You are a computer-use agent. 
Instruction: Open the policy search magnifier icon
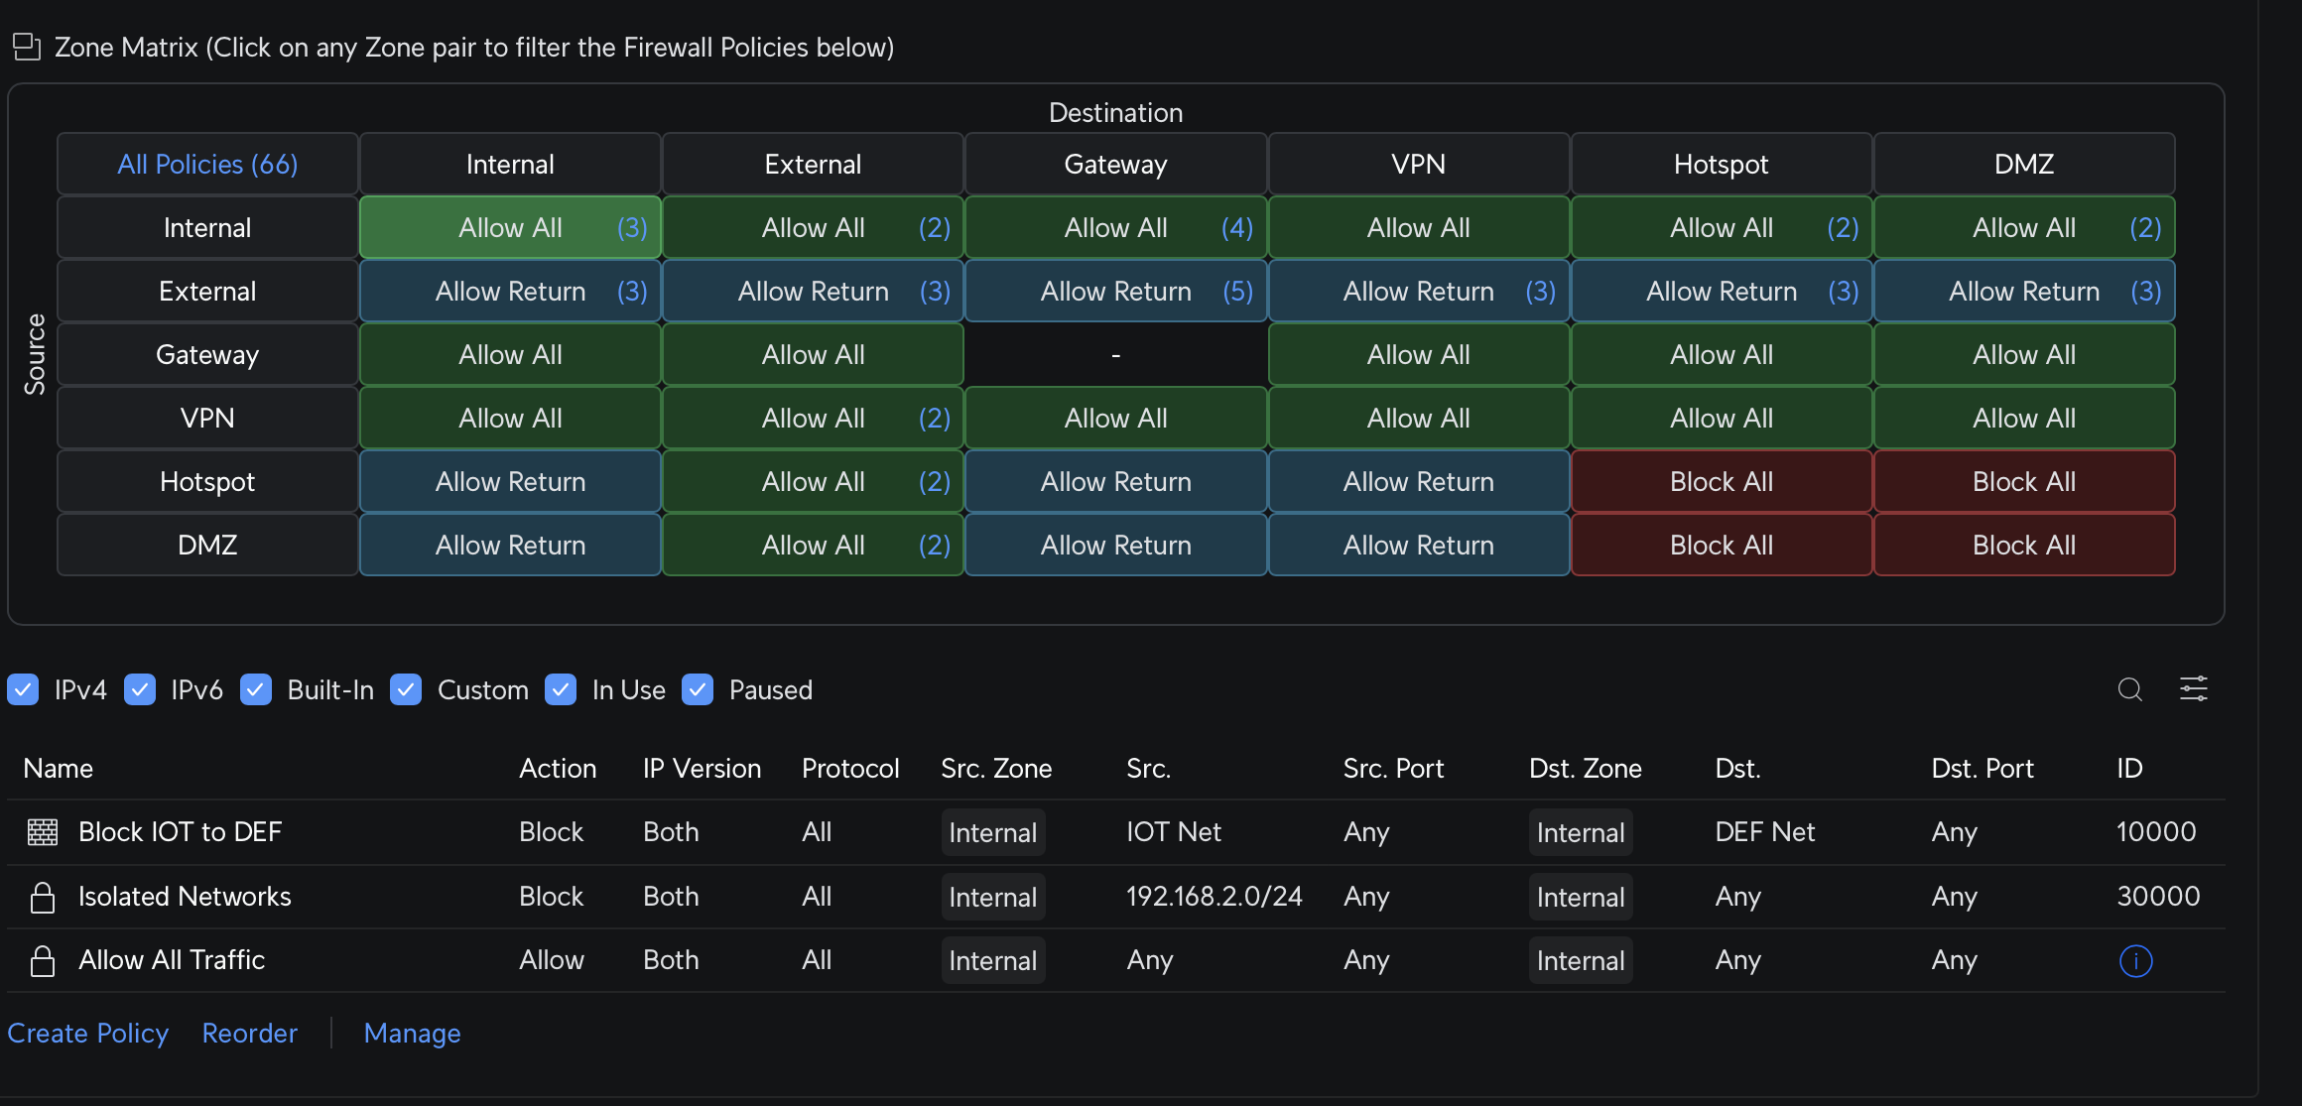tap(2129, 689)
